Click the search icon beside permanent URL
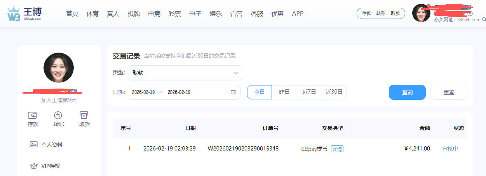 point(483,20)
